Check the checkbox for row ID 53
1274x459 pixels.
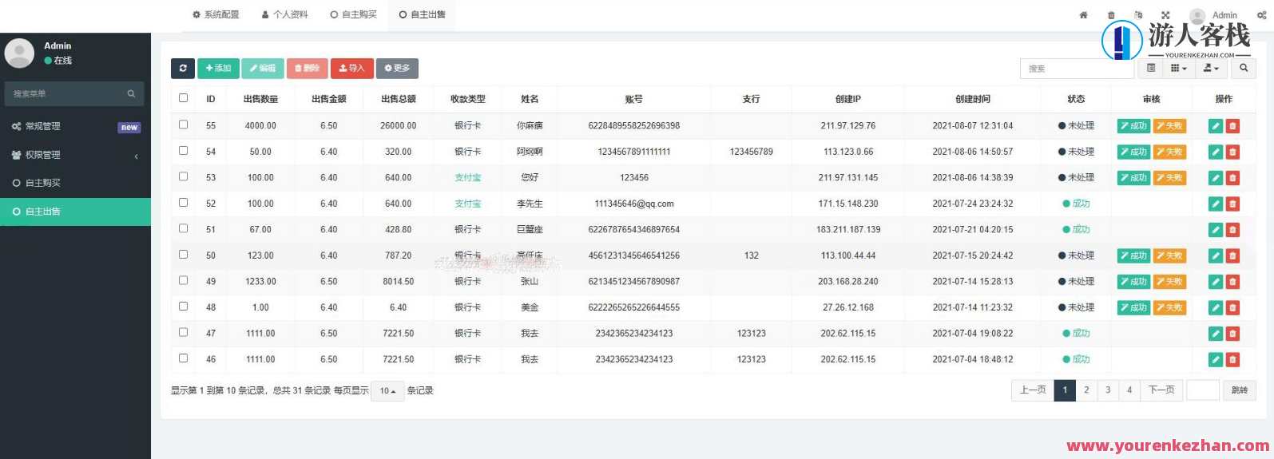pos(183,176)
